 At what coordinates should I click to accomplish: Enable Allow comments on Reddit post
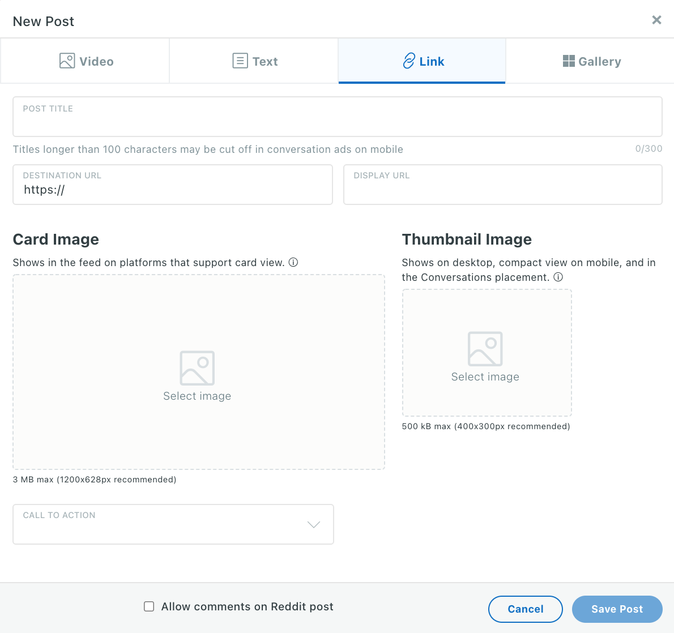[x=149, y=606]
